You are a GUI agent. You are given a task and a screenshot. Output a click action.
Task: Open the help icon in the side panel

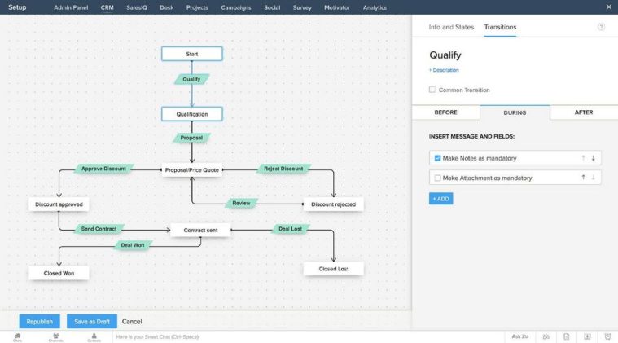(601, 27)
